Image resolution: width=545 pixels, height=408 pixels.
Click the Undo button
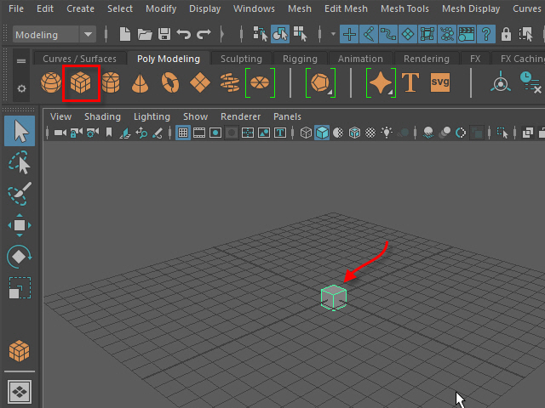[183, 35]
